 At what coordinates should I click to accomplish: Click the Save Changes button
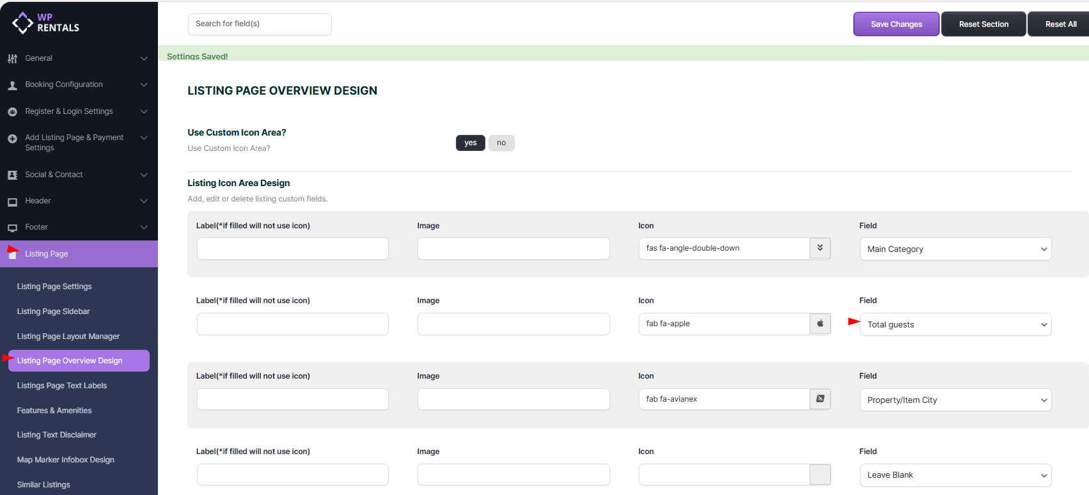(x=896, y=24)
